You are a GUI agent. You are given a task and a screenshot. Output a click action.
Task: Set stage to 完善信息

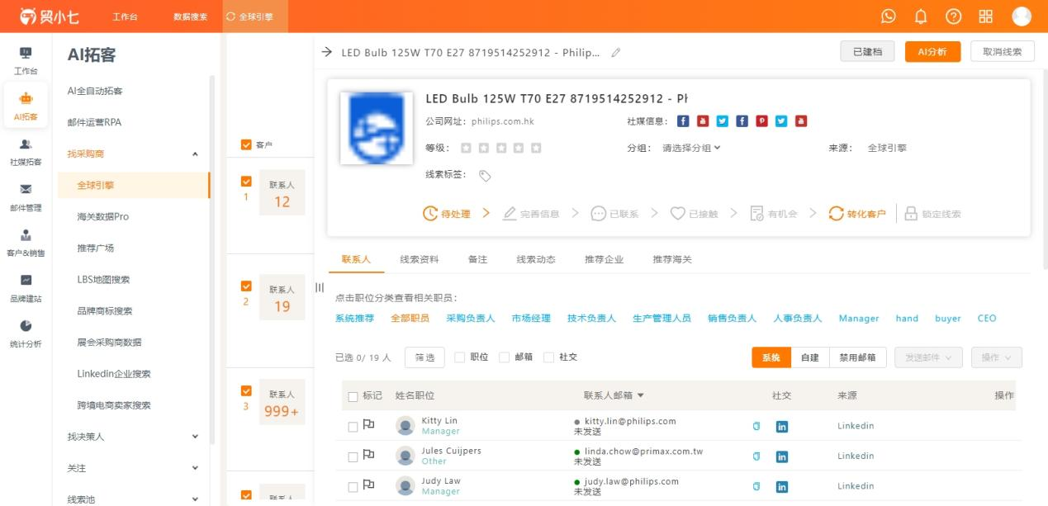point(530,214)
